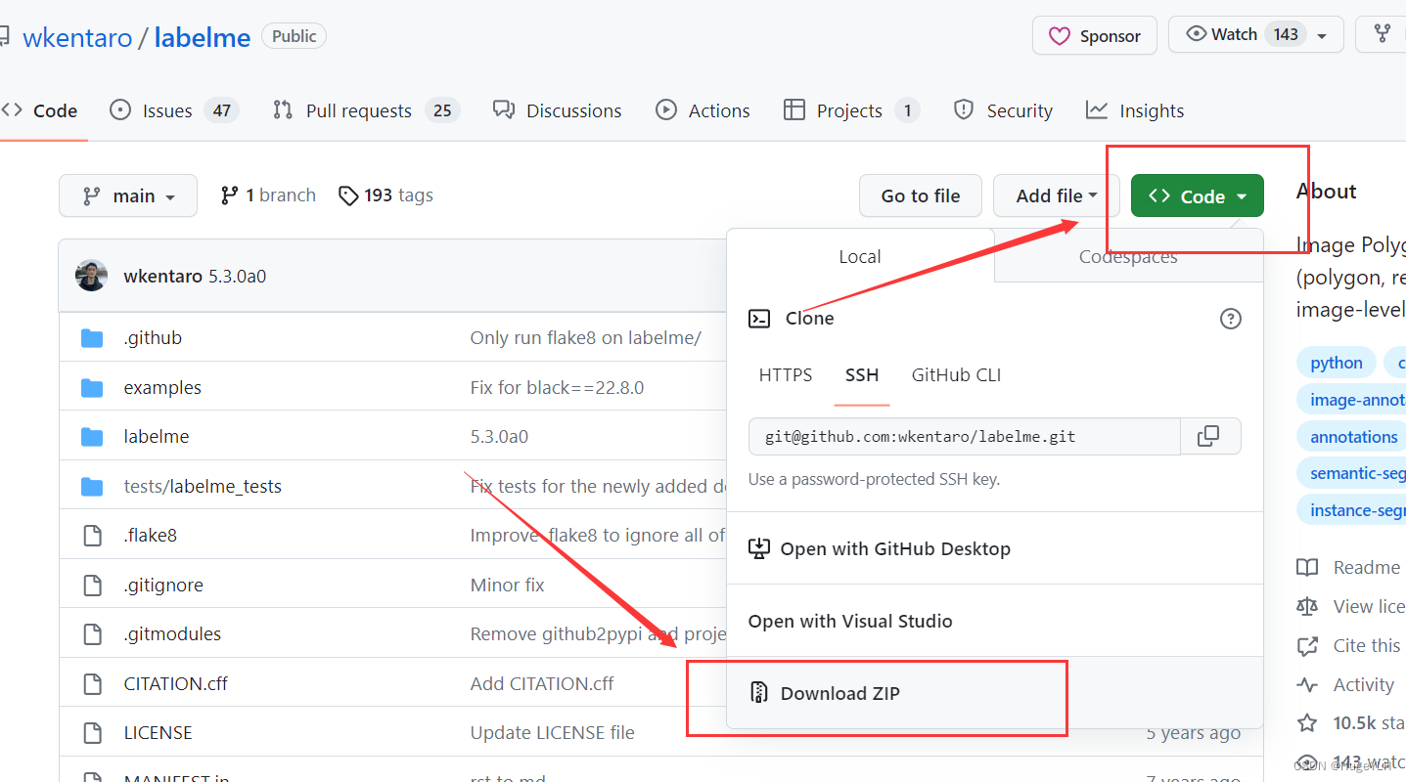Click the SSH clone URL field

965,436
